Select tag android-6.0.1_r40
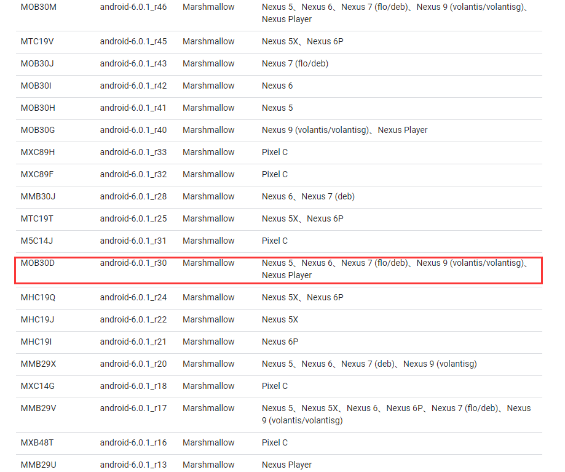The image size is (565, 472). (133, 130)
